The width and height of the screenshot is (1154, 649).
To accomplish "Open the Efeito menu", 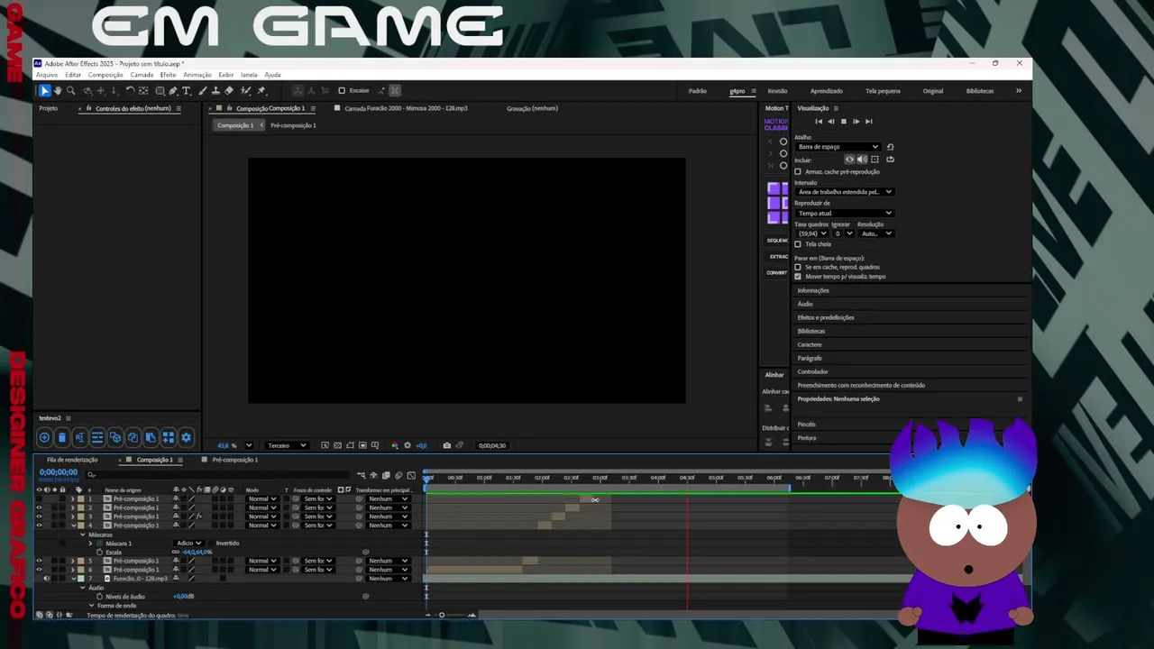I will click(x=169, y=75).
